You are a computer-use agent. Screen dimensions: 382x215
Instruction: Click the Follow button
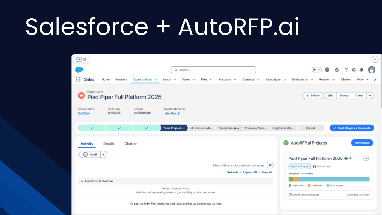[312, 96]
